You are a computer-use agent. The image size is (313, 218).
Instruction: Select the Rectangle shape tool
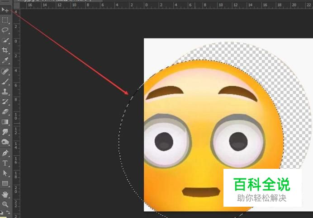click(5, 183)
